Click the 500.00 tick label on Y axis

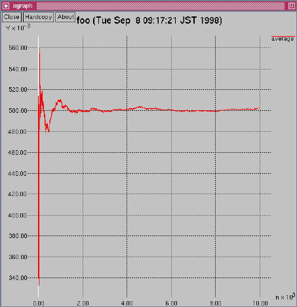18,111
